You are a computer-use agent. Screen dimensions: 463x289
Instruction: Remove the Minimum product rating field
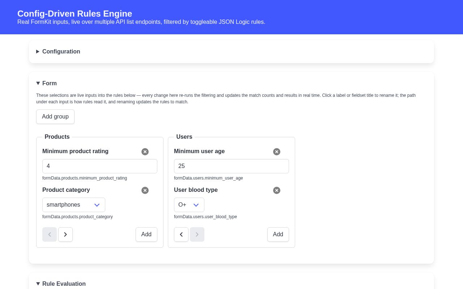point(145,152)
